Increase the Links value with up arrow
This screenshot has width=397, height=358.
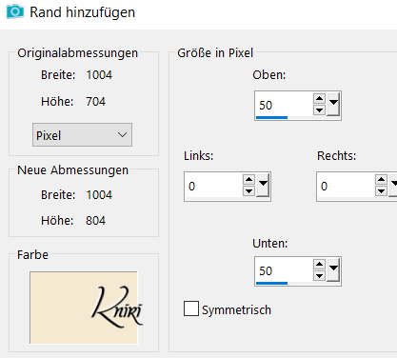pyautogui.click(x=248, y=180)
